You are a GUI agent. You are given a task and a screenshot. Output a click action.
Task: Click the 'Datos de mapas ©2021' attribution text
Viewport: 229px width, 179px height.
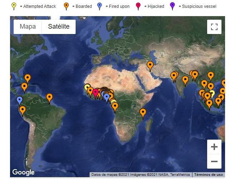[110, 174]
